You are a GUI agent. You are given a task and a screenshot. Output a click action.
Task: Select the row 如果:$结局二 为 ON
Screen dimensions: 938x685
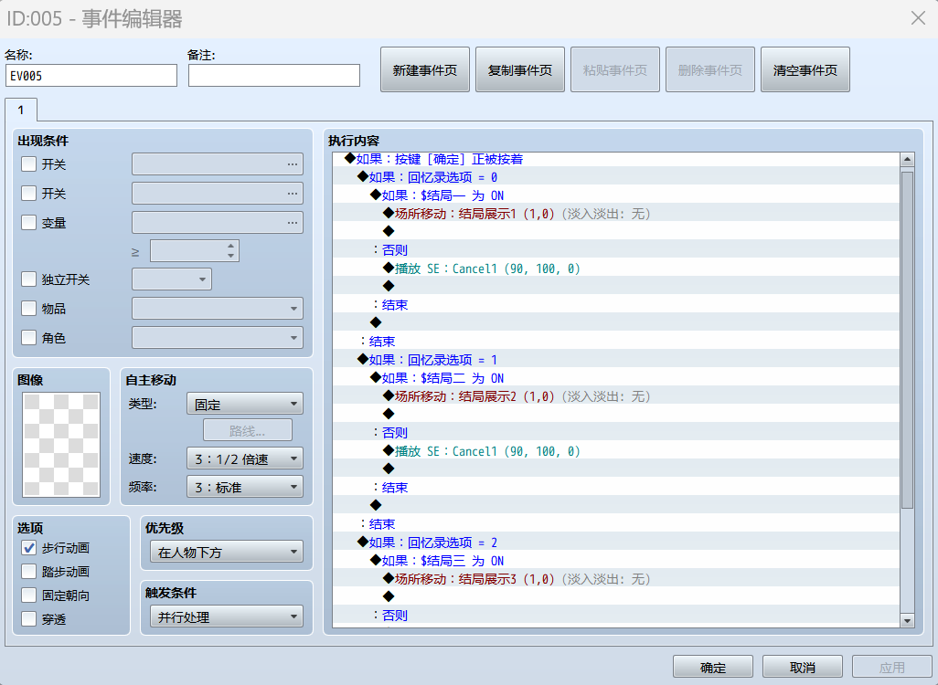(x=615, y=378)
